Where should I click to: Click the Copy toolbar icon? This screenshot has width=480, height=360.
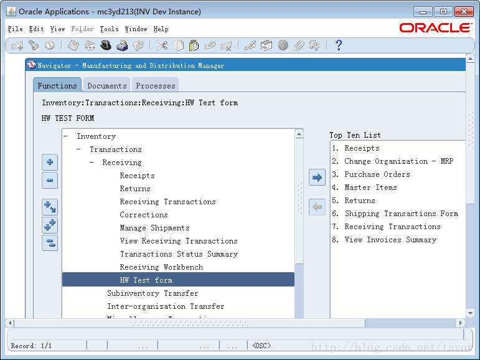(x=178, y=45)
